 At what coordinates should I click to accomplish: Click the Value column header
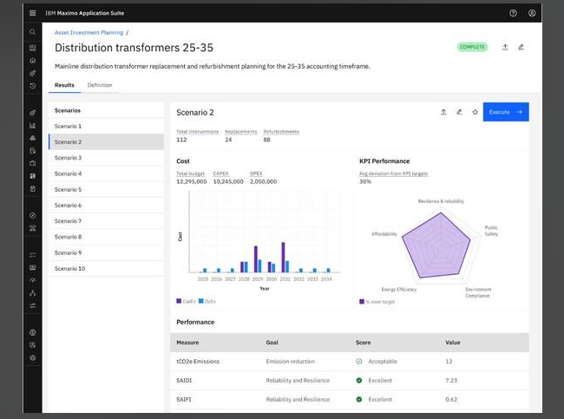[452, 343]
